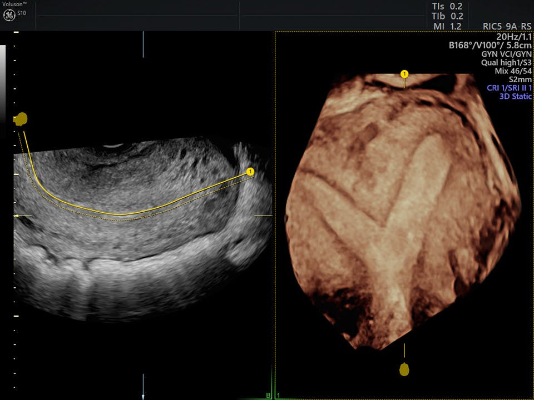
Task: Click the top vertical line marker above the B-mode image
Action: tap(143, 44)
